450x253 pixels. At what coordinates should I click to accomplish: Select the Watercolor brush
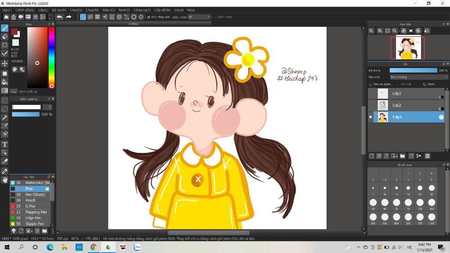point(30,183)
